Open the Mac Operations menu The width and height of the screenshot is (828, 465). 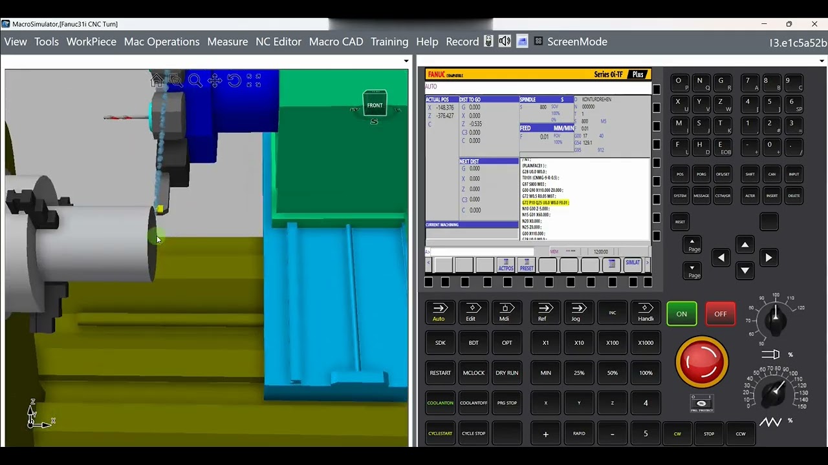pyautogui.click(x=162, y=41)
